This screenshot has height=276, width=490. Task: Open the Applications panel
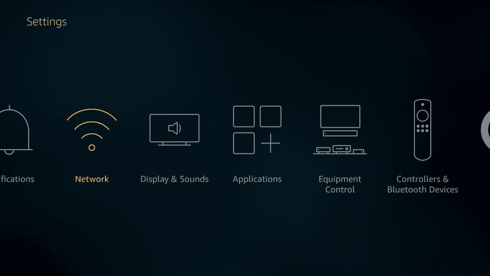pyautogui.click(x=257, y=145)
